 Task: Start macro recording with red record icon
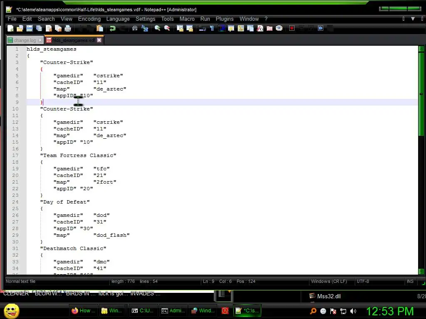point(292,28)
